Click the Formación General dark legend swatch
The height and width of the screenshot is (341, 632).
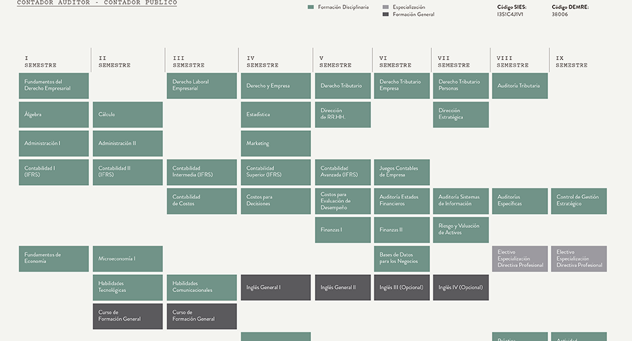coord(386,14)
